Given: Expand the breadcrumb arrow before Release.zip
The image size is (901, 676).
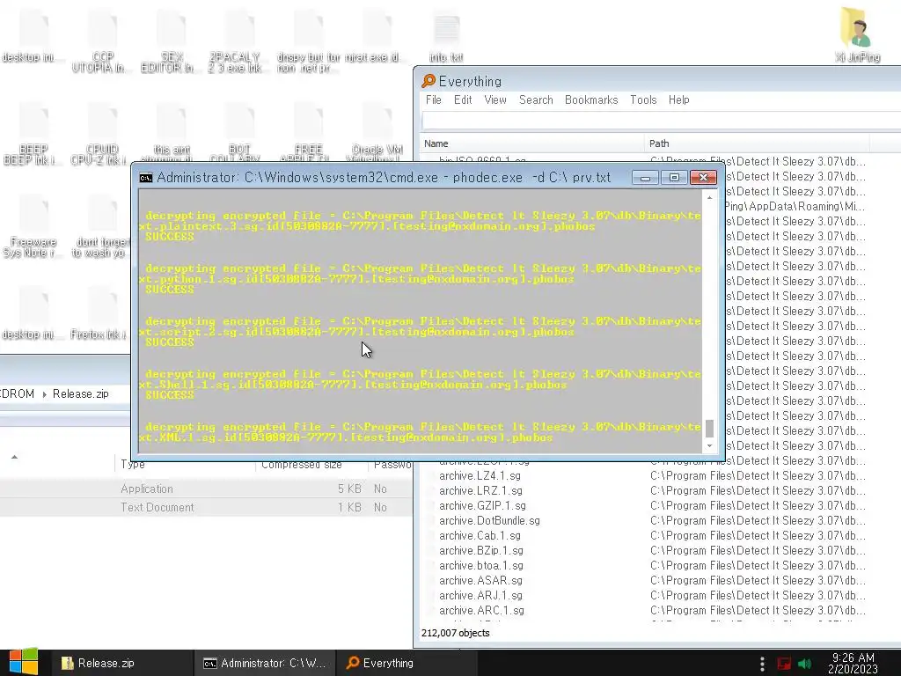Looking at the screenshot, I should (x=44, y=394).
